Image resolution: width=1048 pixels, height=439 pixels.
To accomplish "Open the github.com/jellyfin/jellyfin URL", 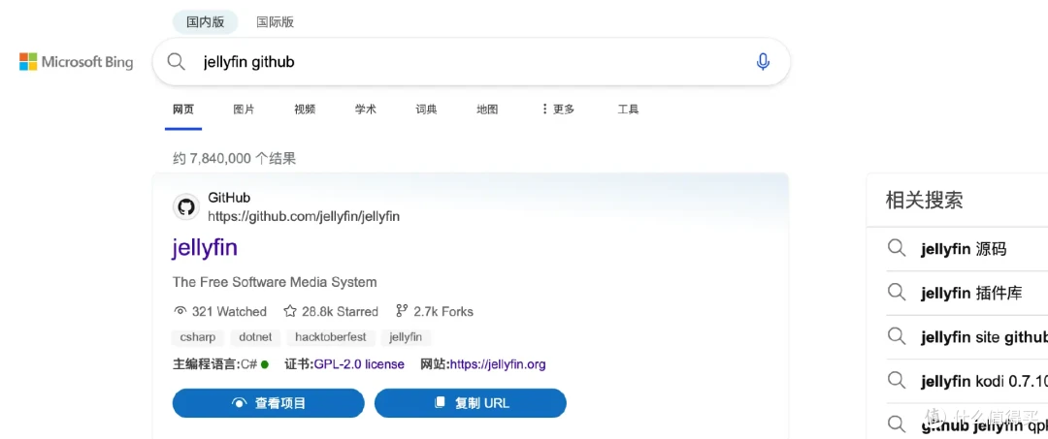I will coord(304,217).
